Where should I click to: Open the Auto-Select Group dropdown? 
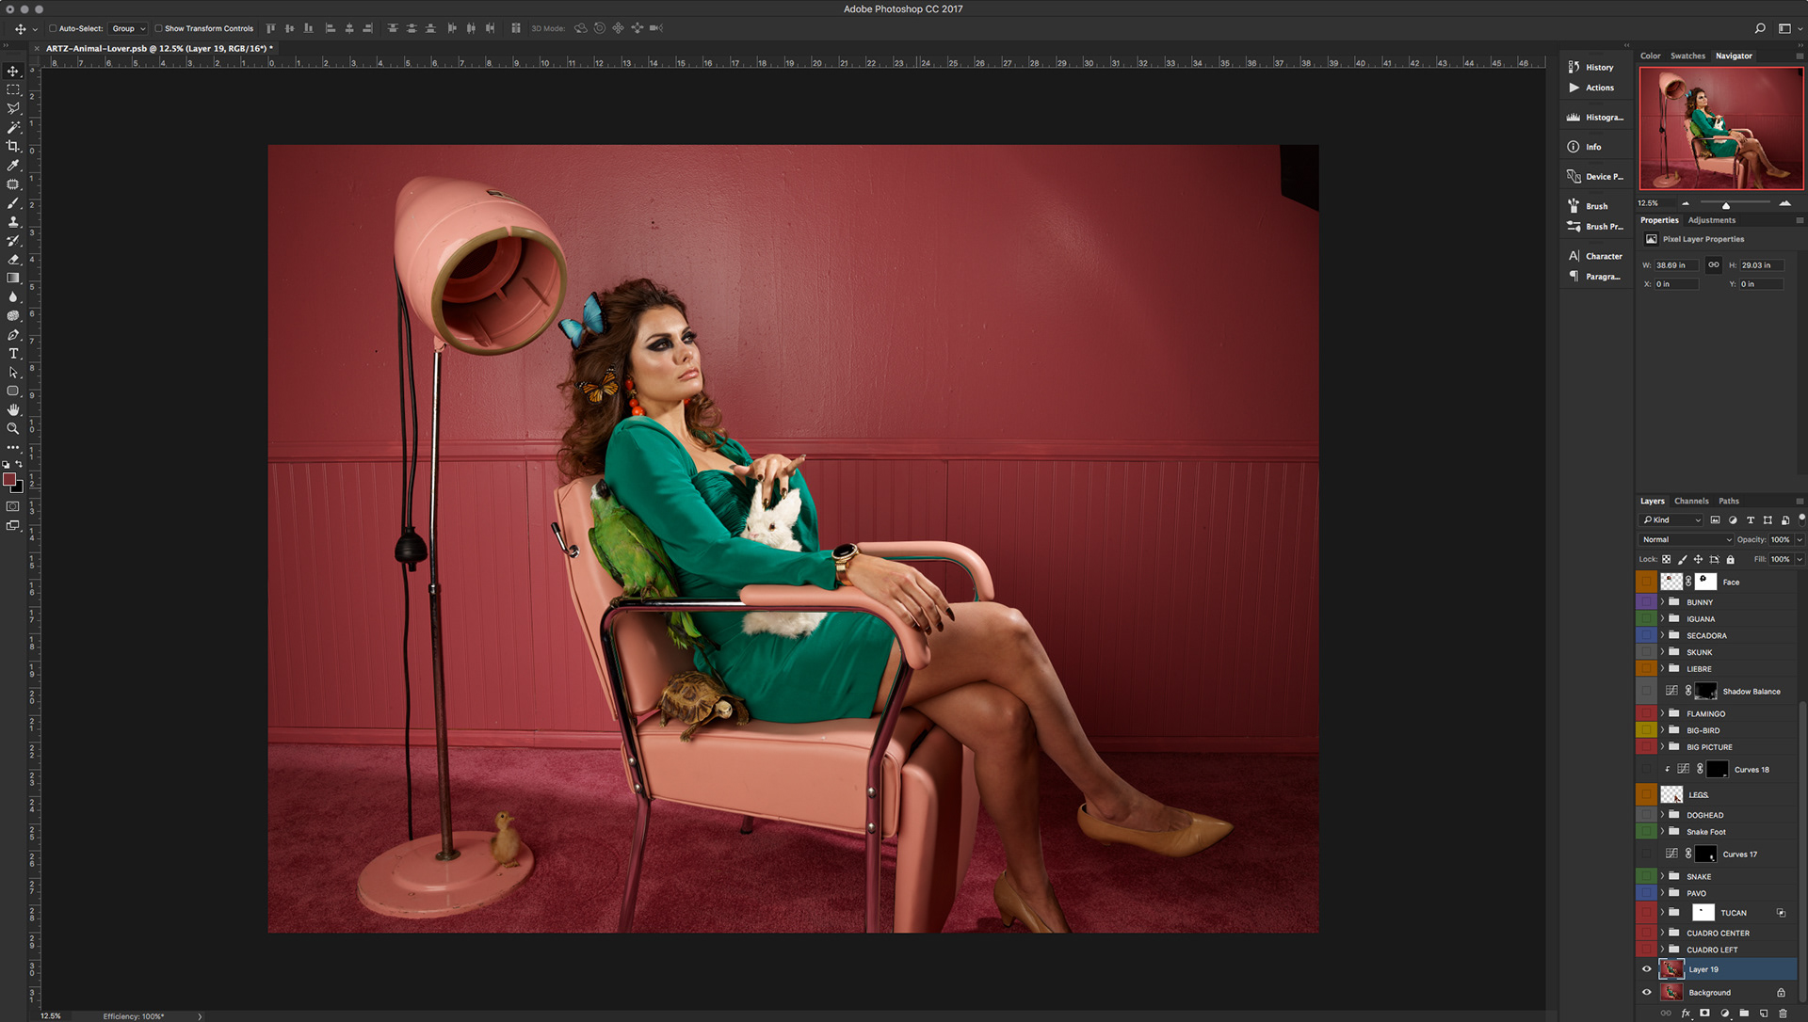[128, 28]
